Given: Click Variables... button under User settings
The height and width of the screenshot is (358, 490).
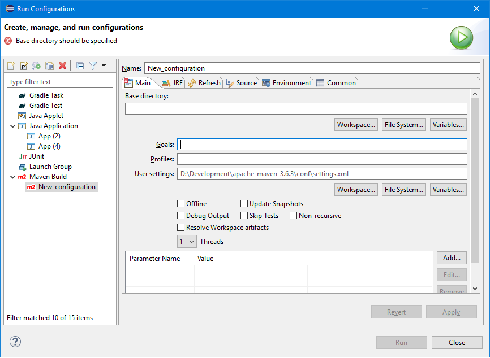Looking at the screenshot, I should [448, 190].
